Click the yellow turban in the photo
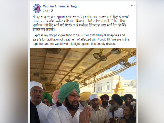Viewport: 164px width, 123px height. pos(85,96)
